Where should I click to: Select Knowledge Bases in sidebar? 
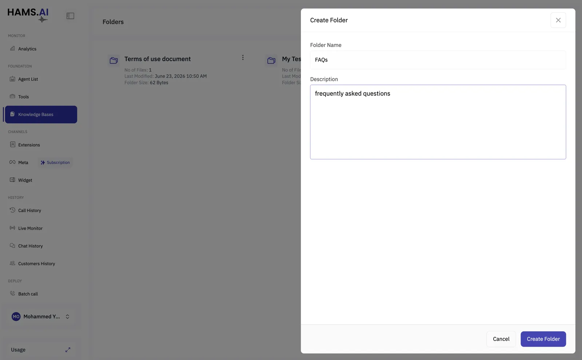41,114
